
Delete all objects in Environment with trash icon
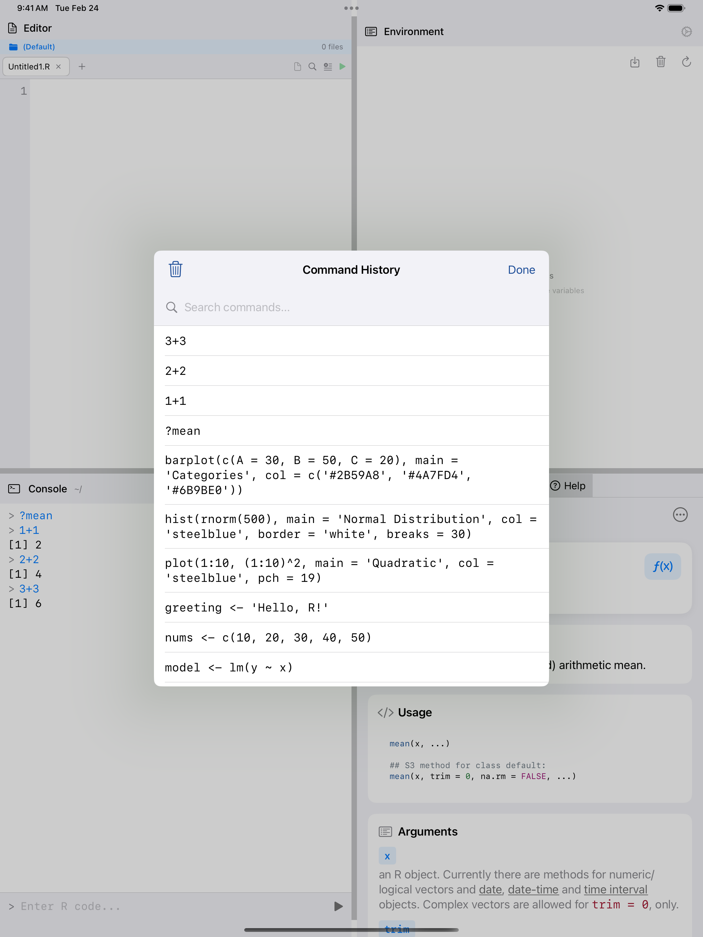pyautogui.click(x=661, y=62)
